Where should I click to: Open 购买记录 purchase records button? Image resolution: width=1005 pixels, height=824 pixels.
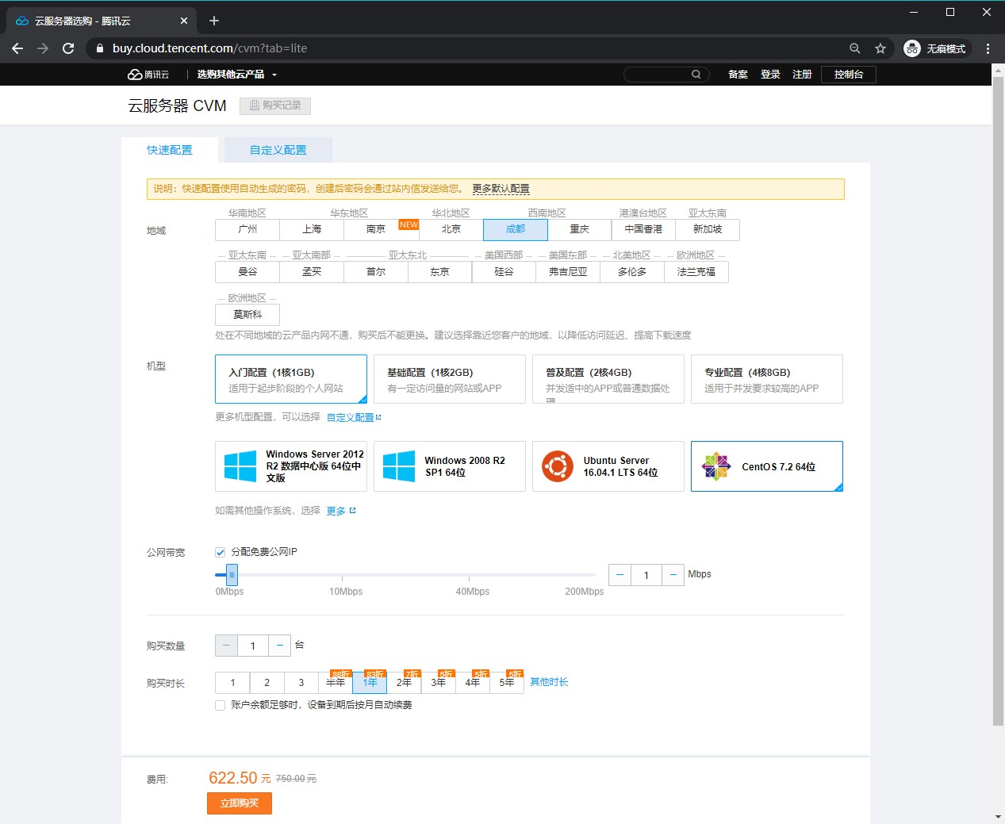pyautogui.click(x=275, y=105)
